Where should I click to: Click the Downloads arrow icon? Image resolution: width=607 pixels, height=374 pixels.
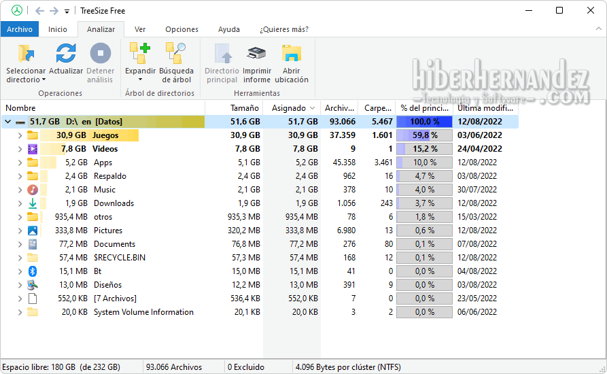pyautogui.click(x=33, y=203)
